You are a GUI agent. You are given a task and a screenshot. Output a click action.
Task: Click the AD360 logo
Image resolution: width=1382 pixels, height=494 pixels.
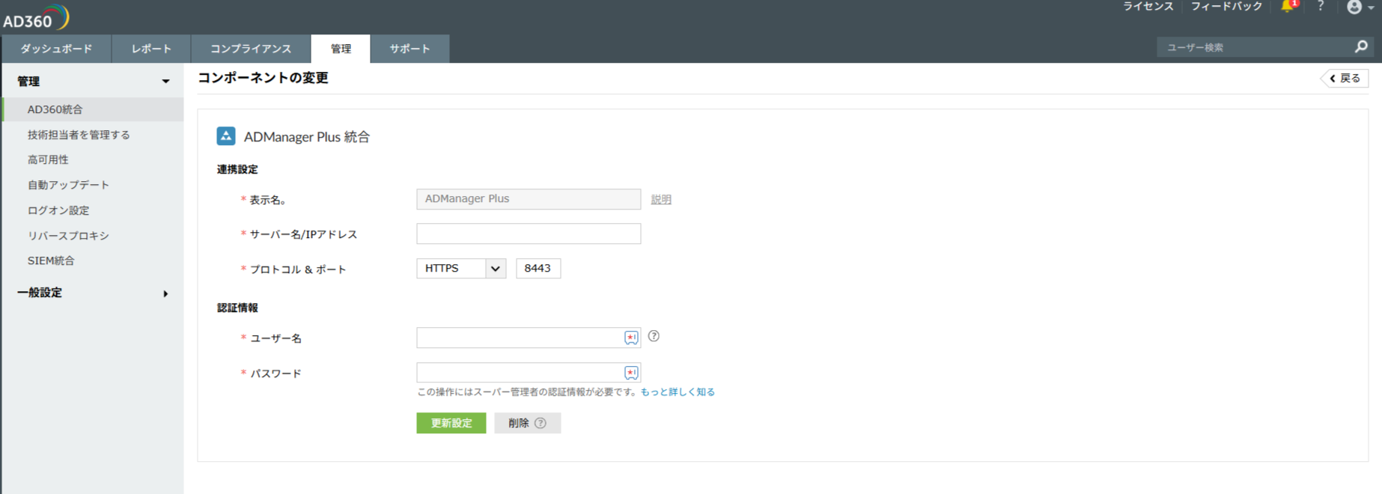coord(36,16)
